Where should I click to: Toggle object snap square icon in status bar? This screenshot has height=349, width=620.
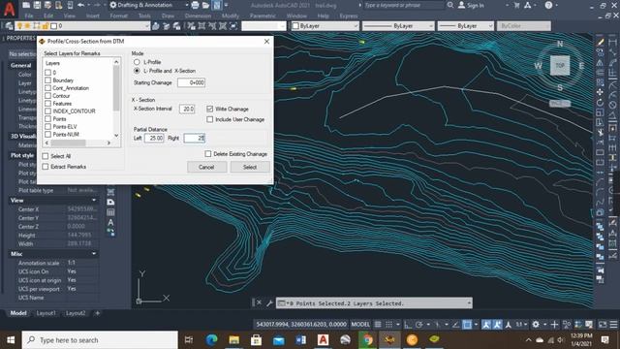coord(467,325)
